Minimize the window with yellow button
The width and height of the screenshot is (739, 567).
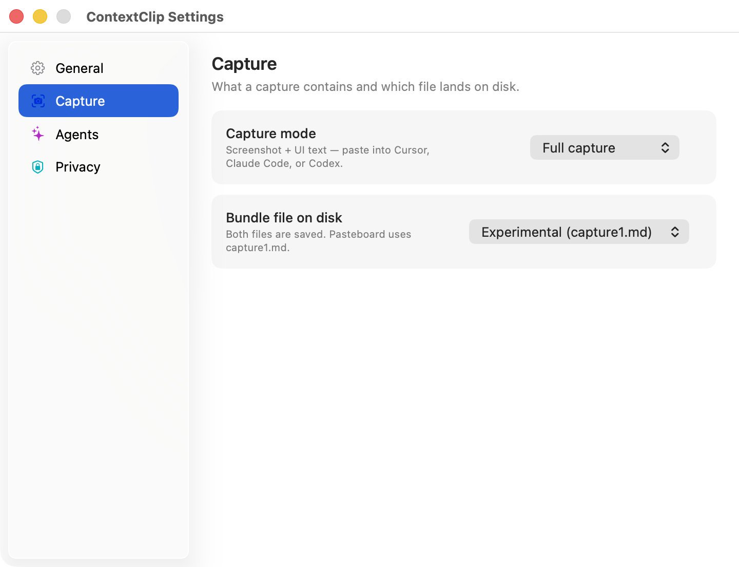(x=40, y=16)
